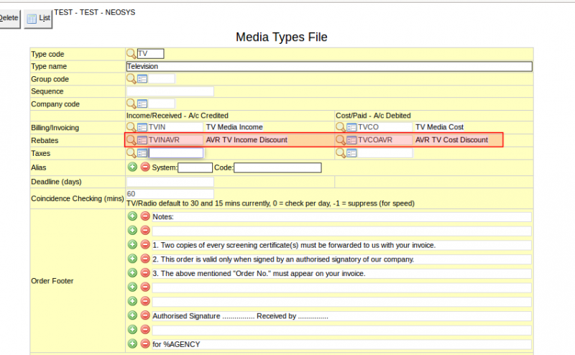Click the Alias System input box

click(195, 167)
